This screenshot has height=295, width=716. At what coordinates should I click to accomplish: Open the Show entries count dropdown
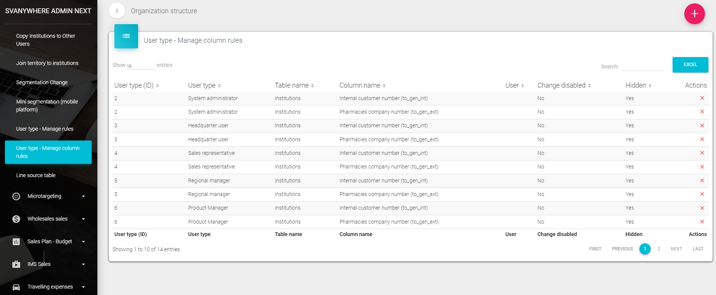[140, 66]
